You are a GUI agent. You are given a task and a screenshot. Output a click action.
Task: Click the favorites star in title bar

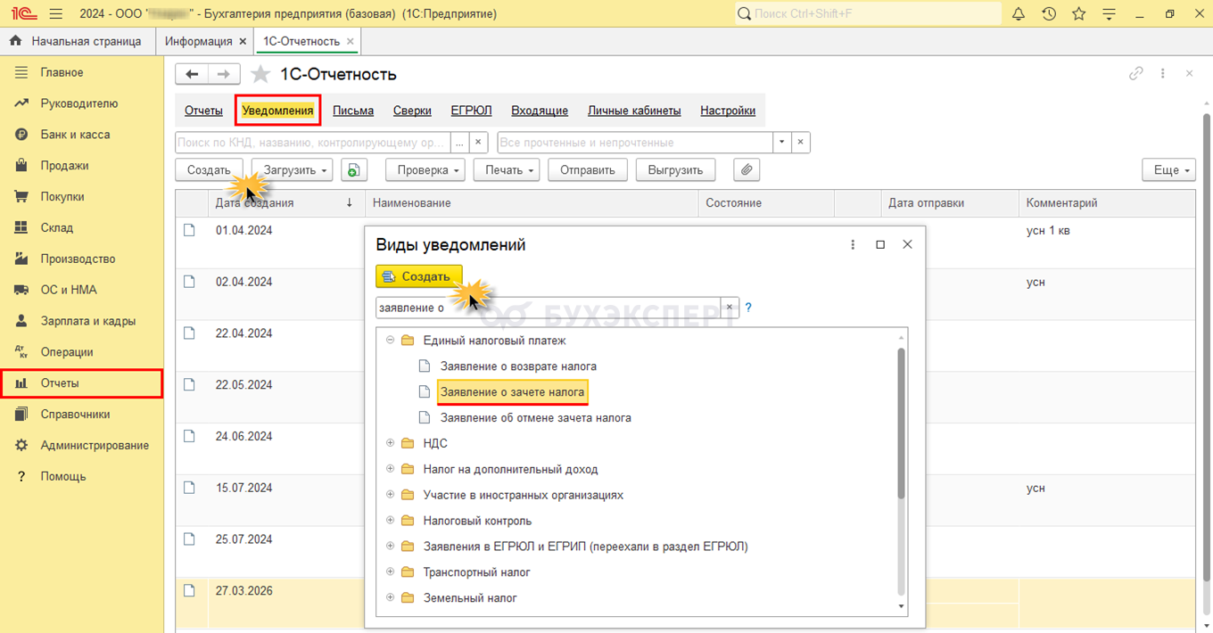[1078, 14]
